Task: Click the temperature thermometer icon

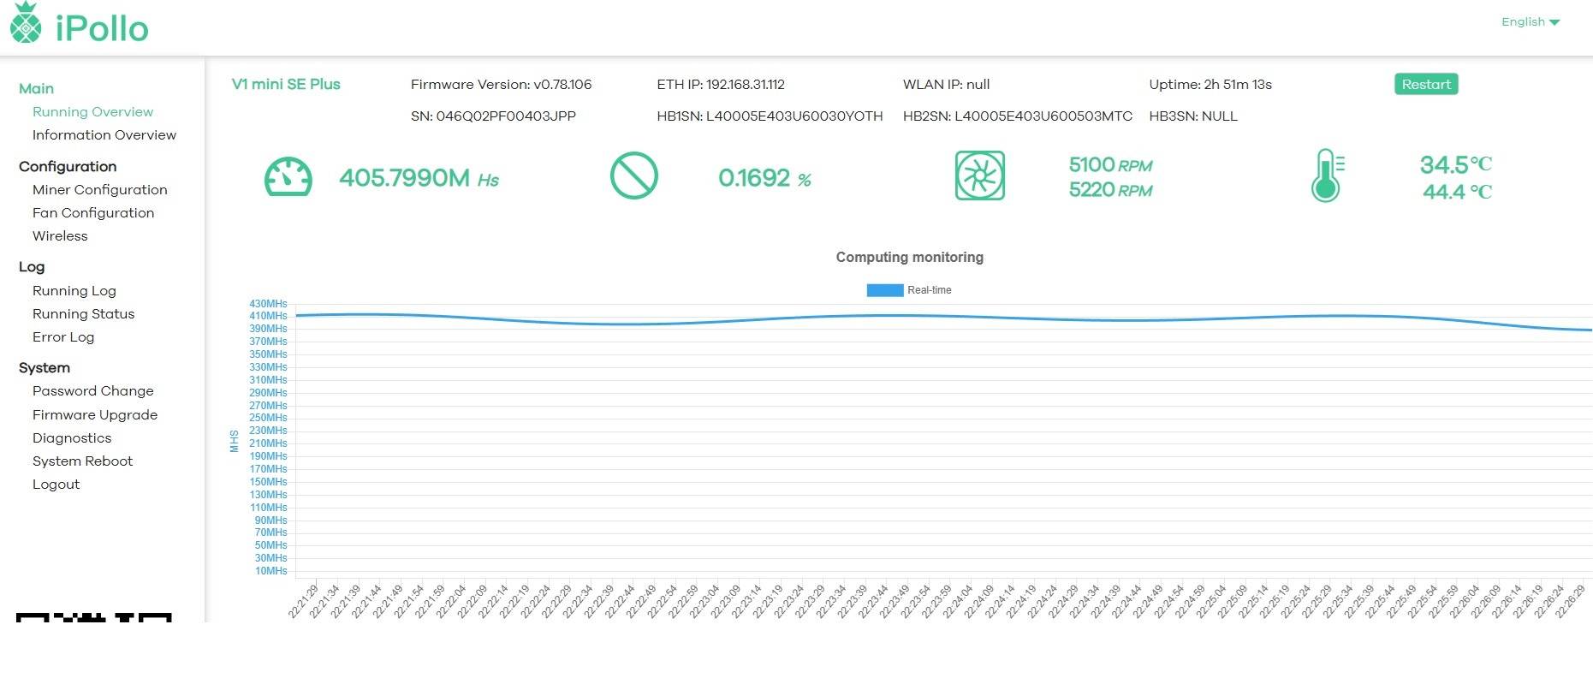Action: click(1326, 176)
